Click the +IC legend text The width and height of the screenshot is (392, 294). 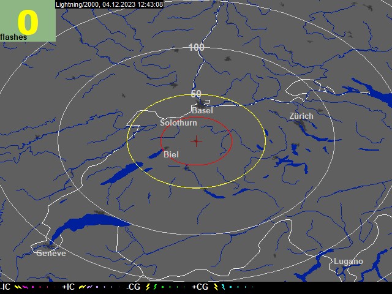(x=68, y=287)
